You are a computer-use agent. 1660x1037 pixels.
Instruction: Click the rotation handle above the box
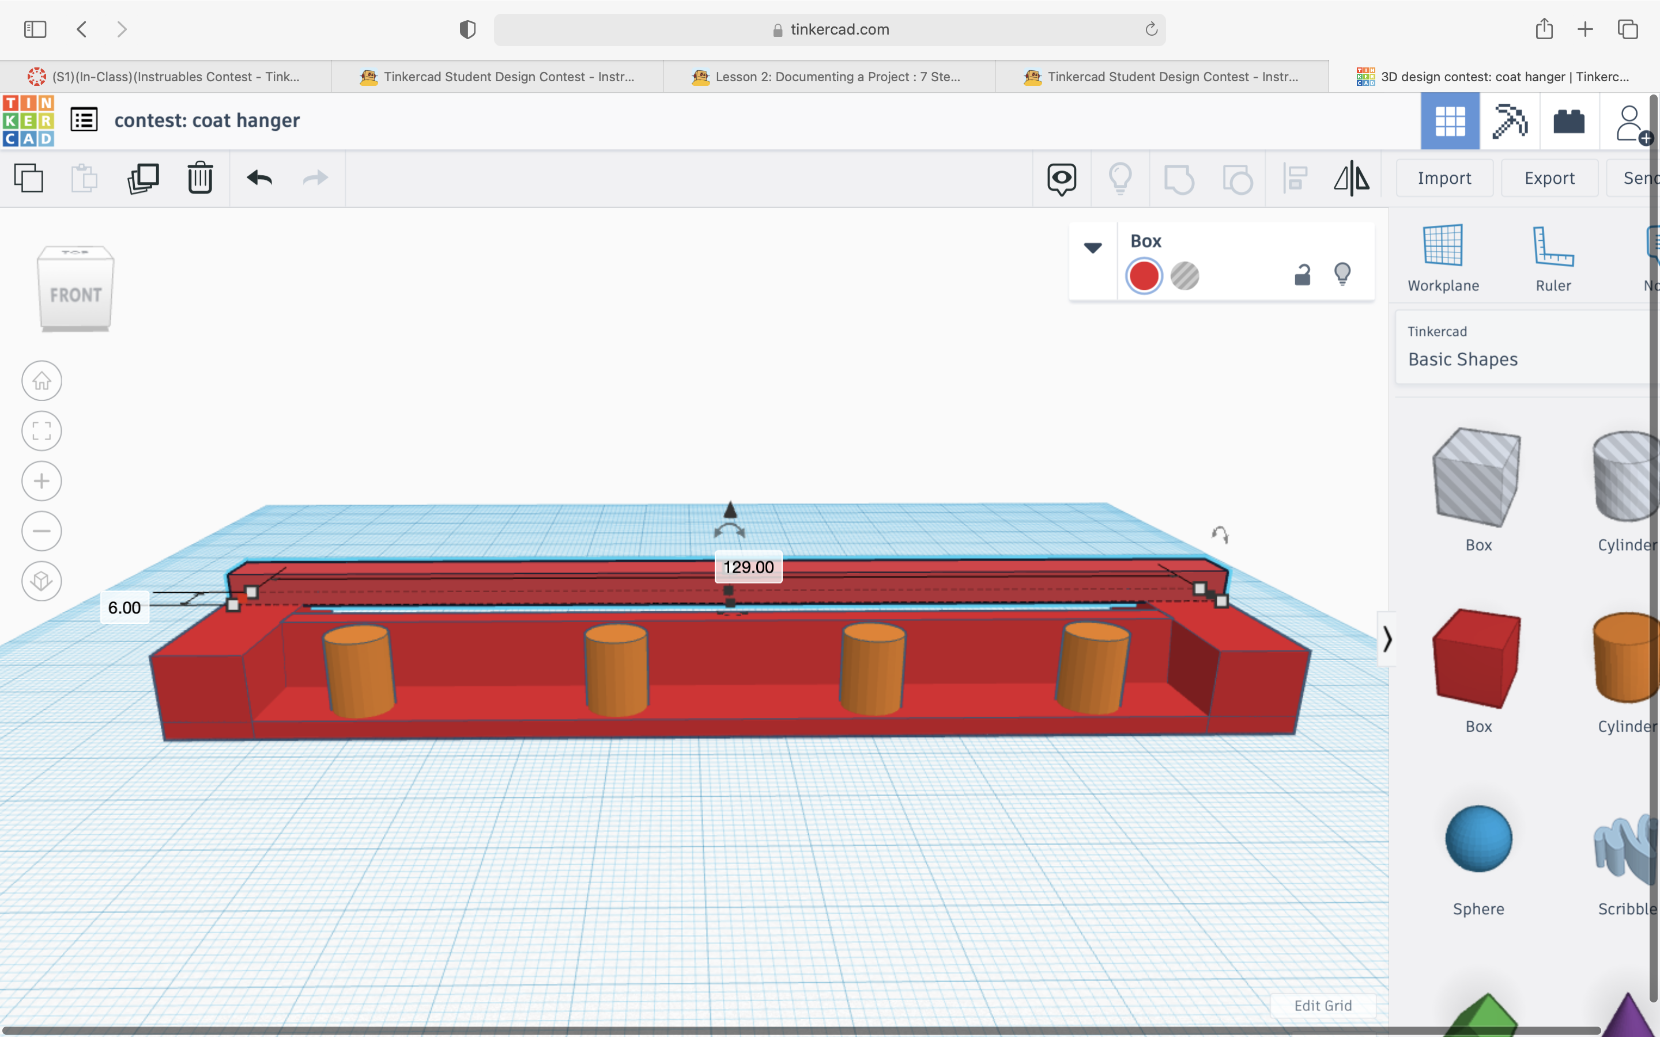tap(729, 530)
